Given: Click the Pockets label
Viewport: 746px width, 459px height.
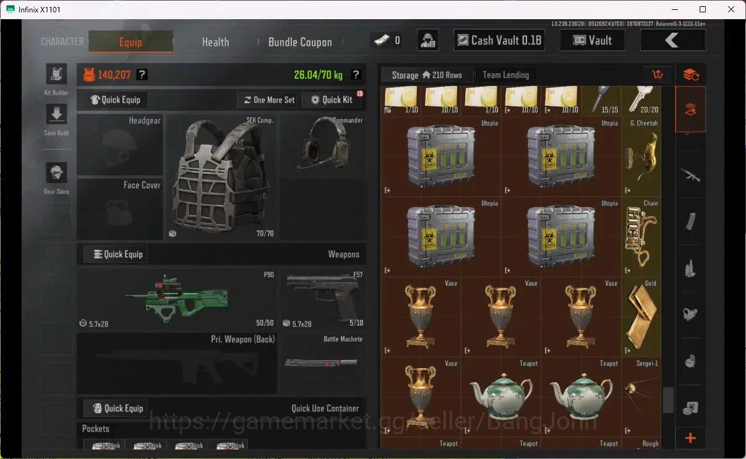Looking at the screenshot, I should point(96,429).
